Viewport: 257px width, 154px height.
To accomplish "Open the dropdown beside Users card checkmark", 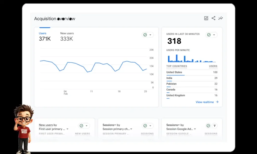I will (150, 35).
